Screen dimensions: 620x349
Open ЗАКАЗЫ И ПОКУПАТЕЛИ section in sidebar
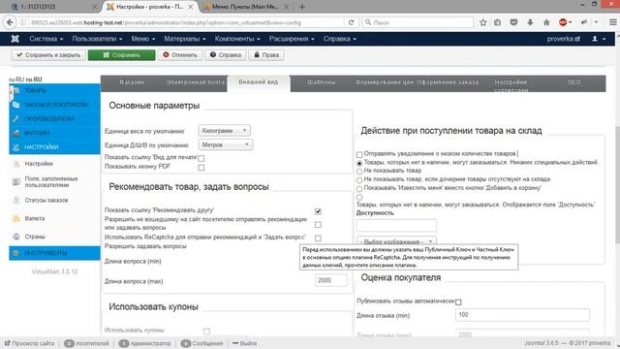54,105
